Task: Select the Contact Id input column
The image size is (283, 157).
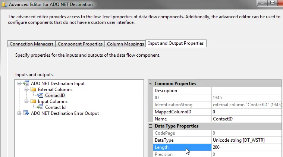Action: (55, 107)
